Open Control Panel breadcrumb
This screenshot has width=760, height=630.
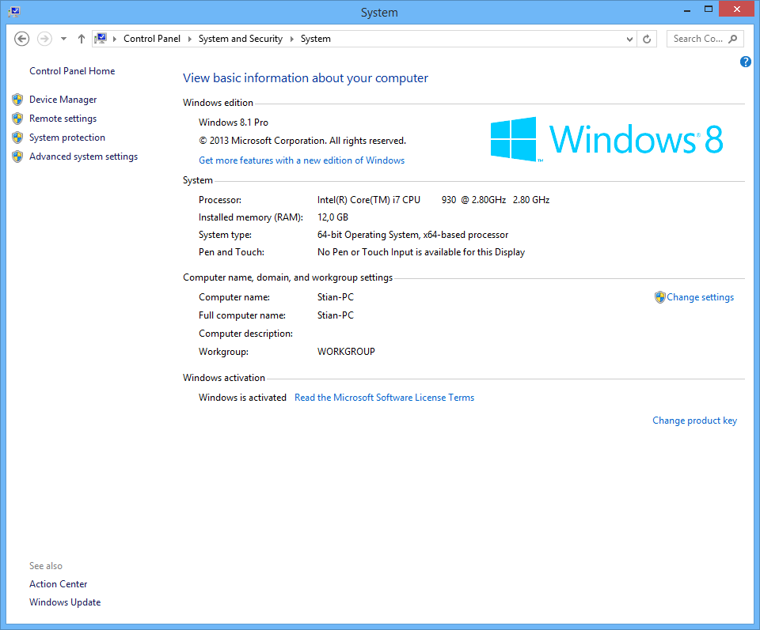[152, 39]
